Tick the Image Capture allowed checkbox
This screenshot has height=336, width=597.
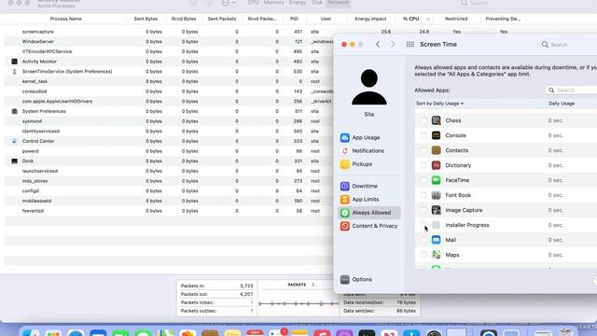(x=423, y=210)
